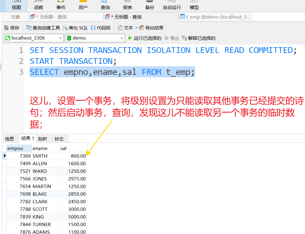305x234 pixels.
Task: Click the 保存 save icon button
Action: click(12, 28)
